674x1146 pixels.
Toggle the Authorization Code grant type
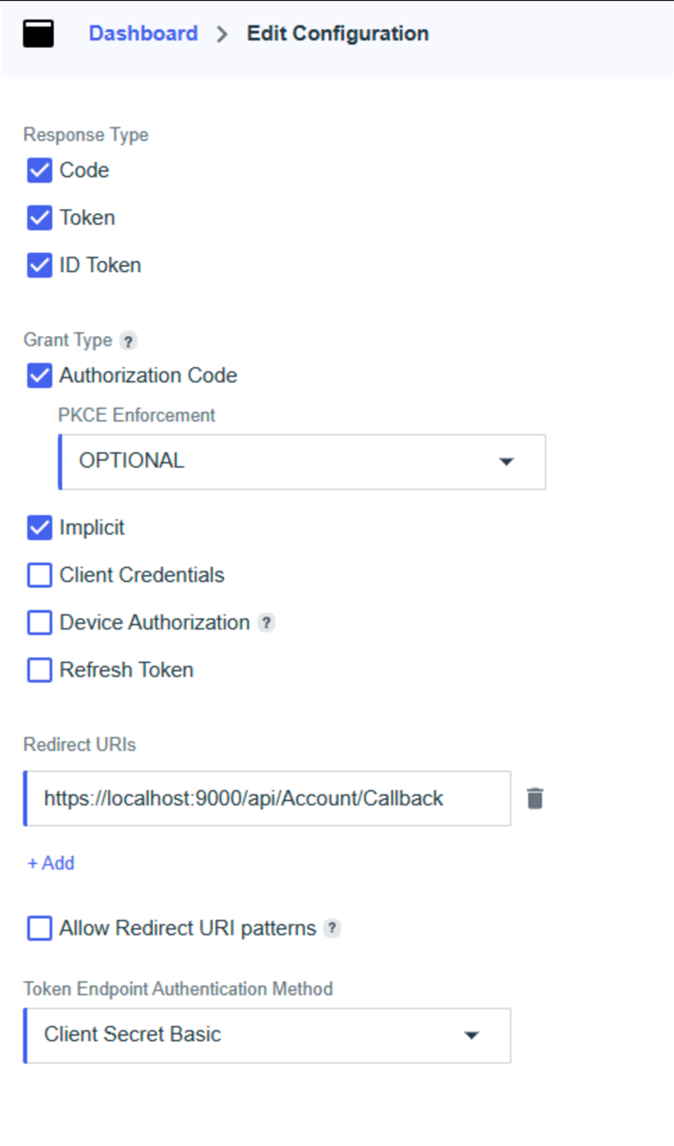[40, 376]
